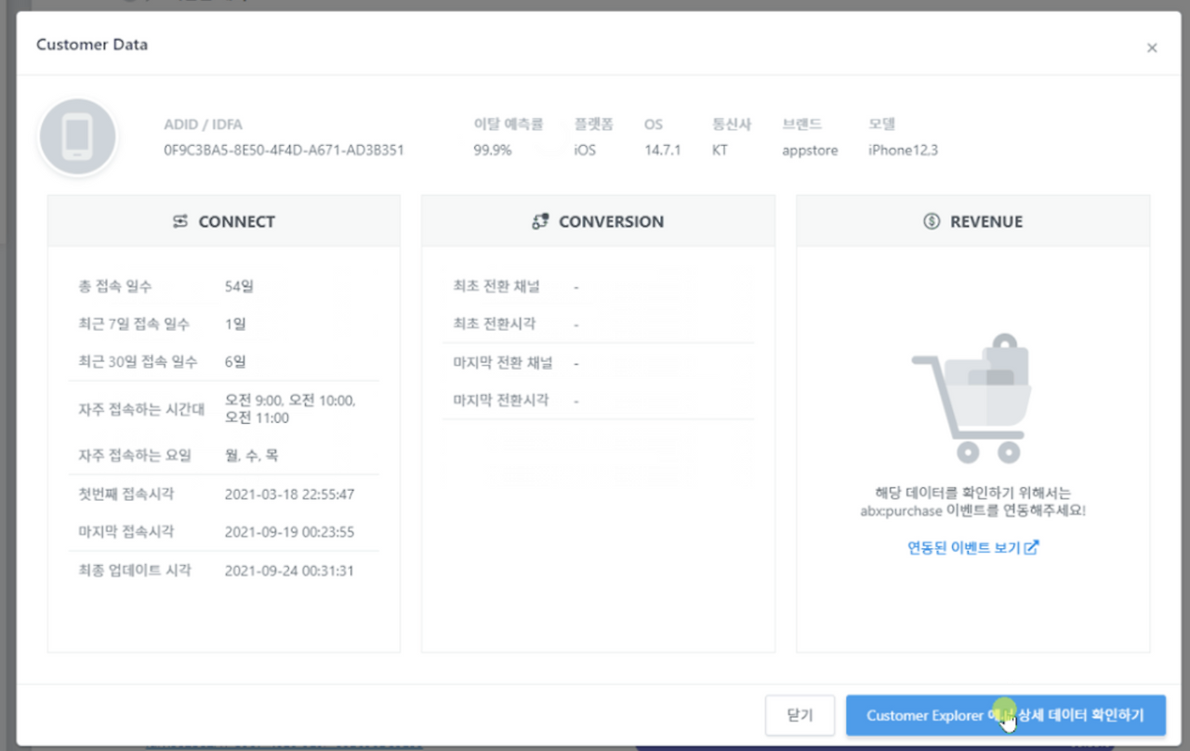
Task: Click the shopping cart illustration in REVENUE
Action: [973, 395]
